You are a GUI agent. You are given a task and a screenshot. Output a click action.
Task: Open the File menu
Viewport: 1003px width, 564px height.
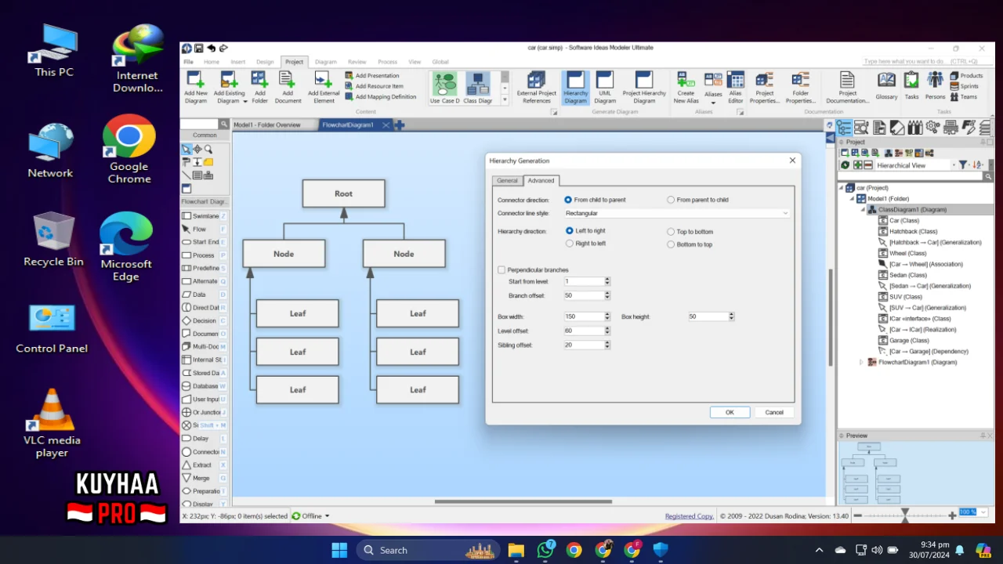coord(188,62)
